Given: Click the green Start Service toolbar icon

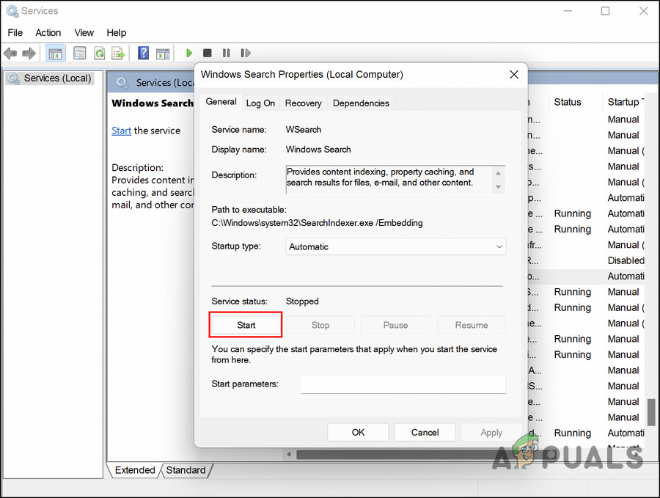Looking at the screenshot, I should coord(189,53).
